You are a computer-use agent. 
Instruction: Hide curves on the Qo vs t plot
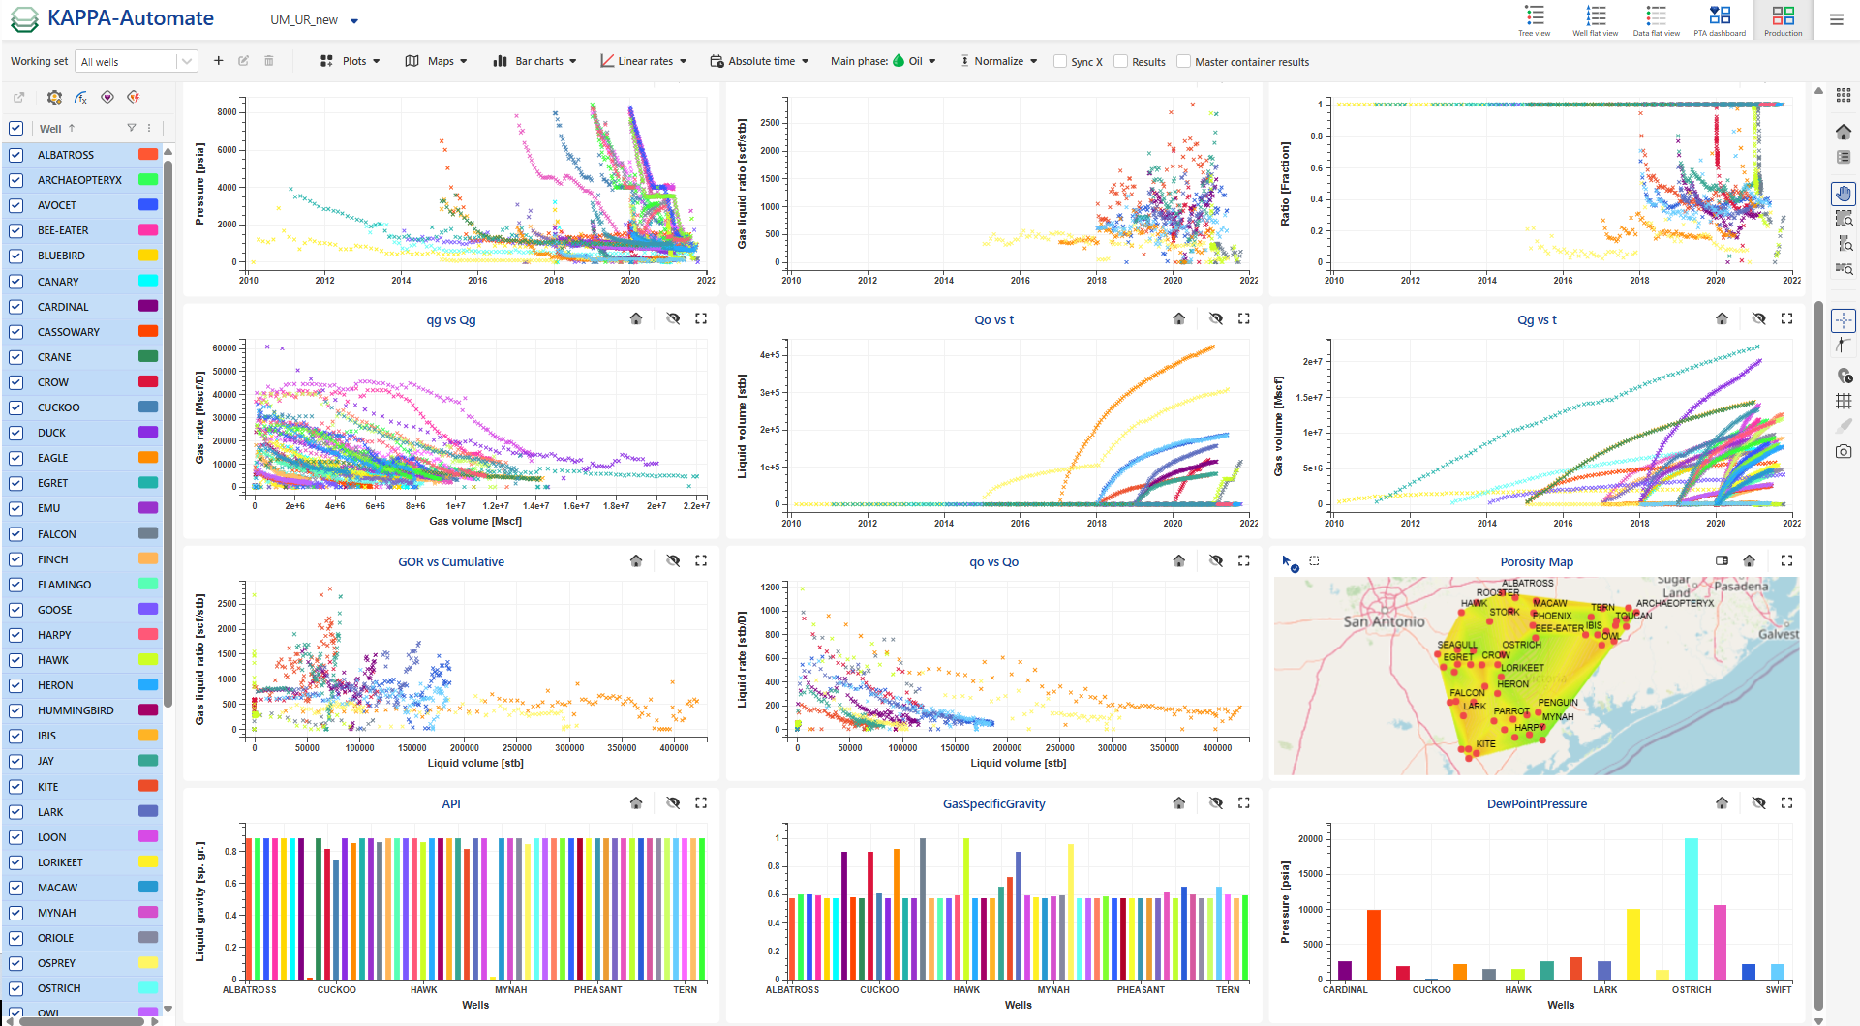1215,317
